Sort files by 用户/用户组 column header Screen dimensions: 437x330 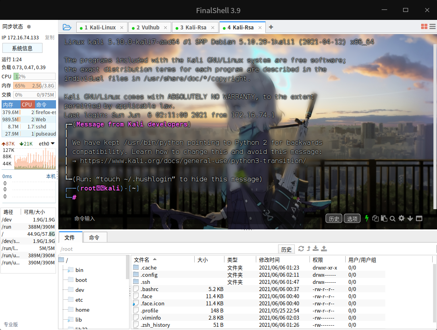tap(389, 260)
